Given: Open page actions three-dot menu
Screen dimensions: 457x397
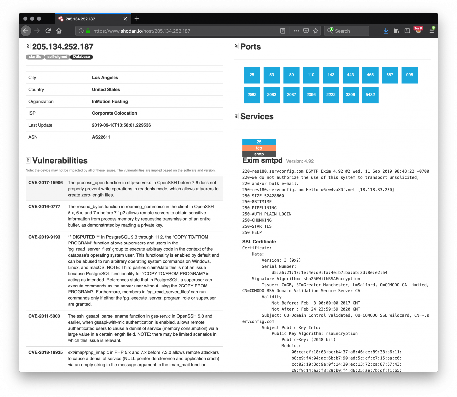Looking at the screenshot, I should click(297, 31).
